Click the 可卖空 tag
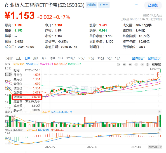 pos(104,5)
